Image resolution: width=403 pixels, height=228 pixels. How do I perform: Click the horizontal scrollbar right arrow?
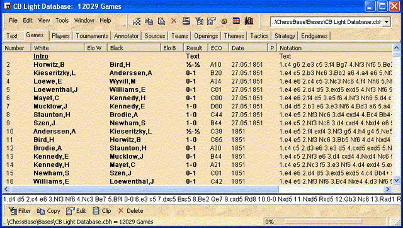pos(388,190)
